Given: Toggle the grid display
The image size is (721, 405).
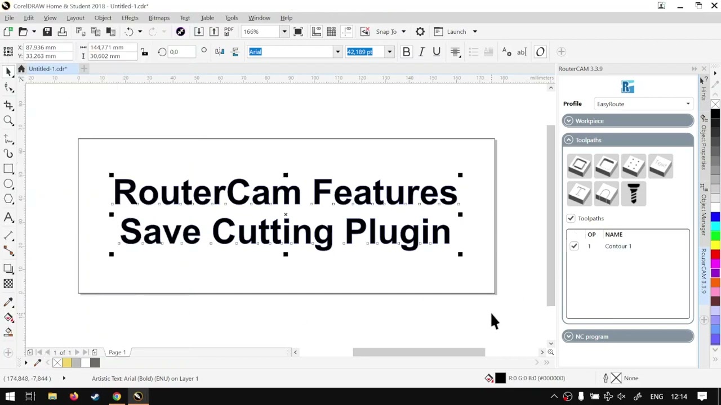Looking at the screenshot, I should coord(332,31).
